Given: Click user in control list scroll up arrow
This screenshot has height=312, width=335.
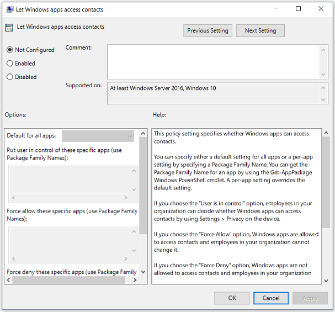Looking at the screenshot, I should click(134, 170).
